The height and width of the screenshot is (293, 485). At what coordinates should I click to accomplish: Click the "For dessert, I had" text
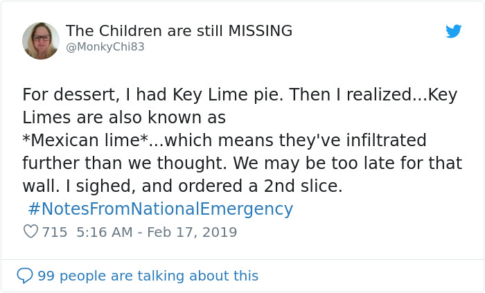point(90,95)
